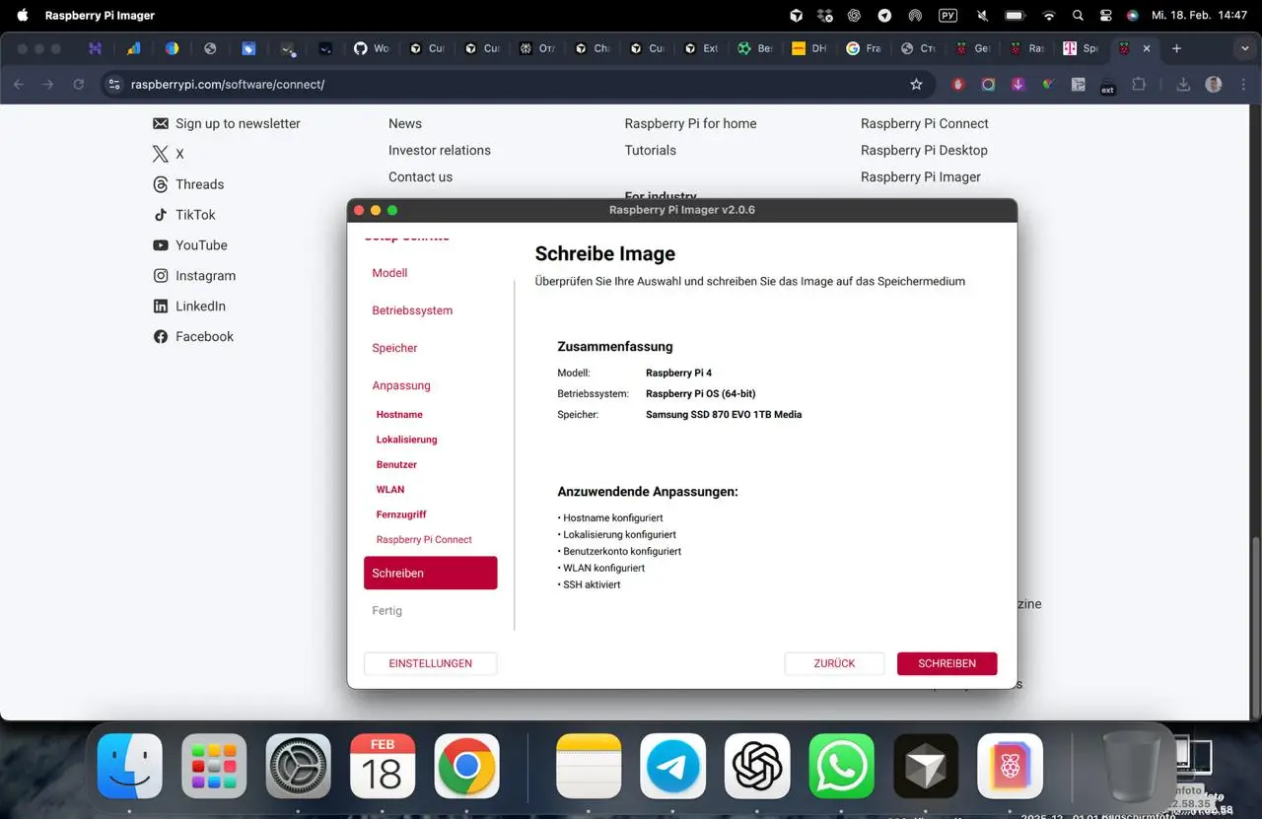Open Telegram from the Dock

pos(672,766)
